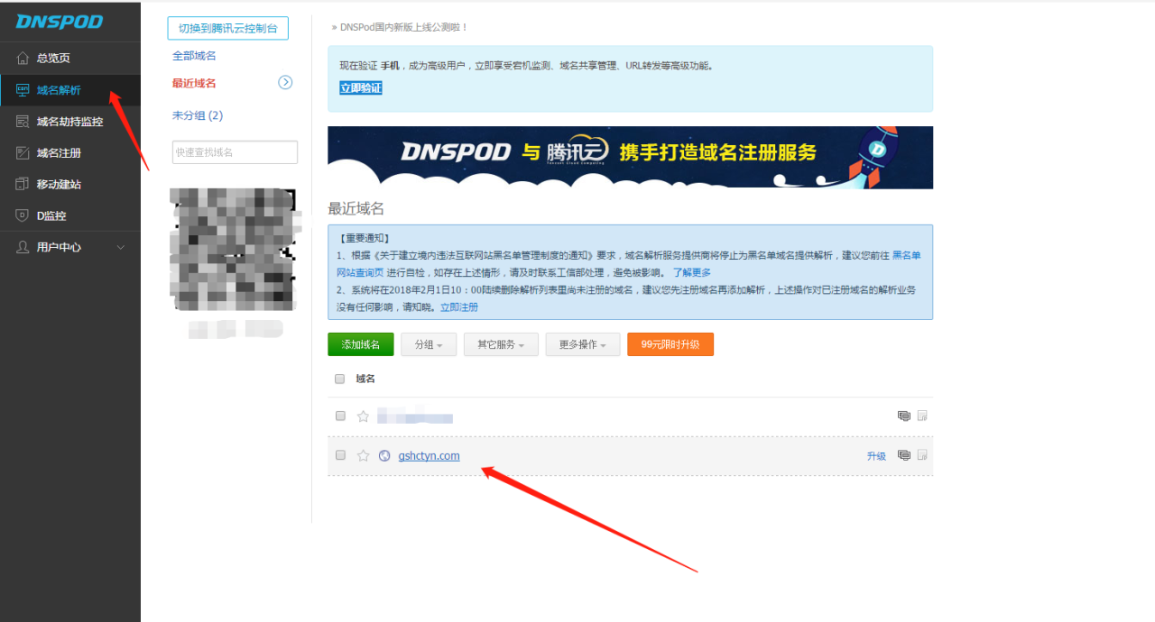Open the 更多操作 dropdown
The width and height of the screenshot is (1155, 622).
583,344
